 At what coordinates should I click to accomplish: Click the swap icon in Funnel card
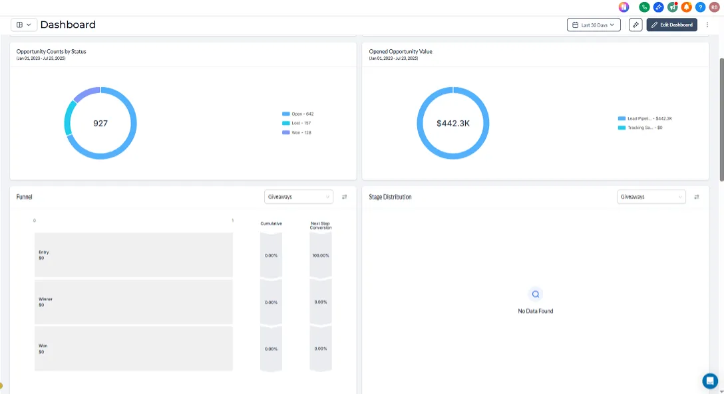pyautogui.click(x=345, y=197)
